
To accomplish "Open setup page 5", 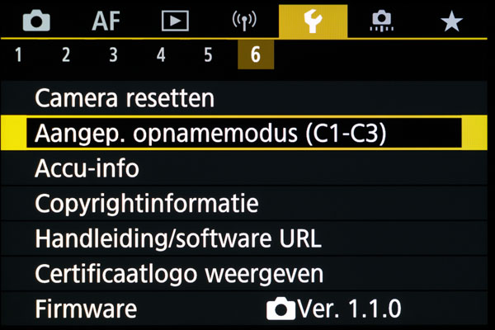I will point(208,56).
